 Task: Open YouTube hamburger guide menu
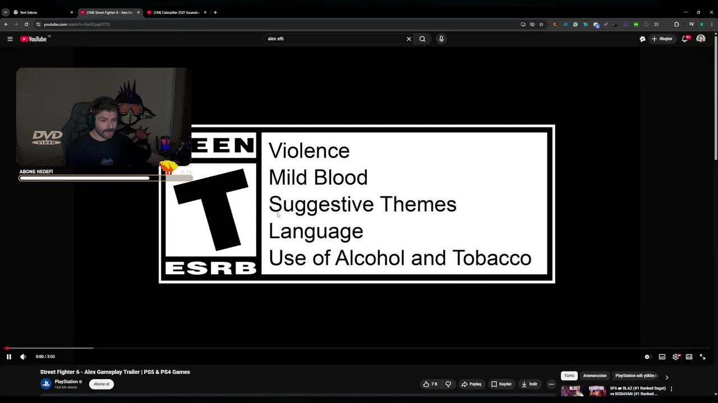click(10, 39)
